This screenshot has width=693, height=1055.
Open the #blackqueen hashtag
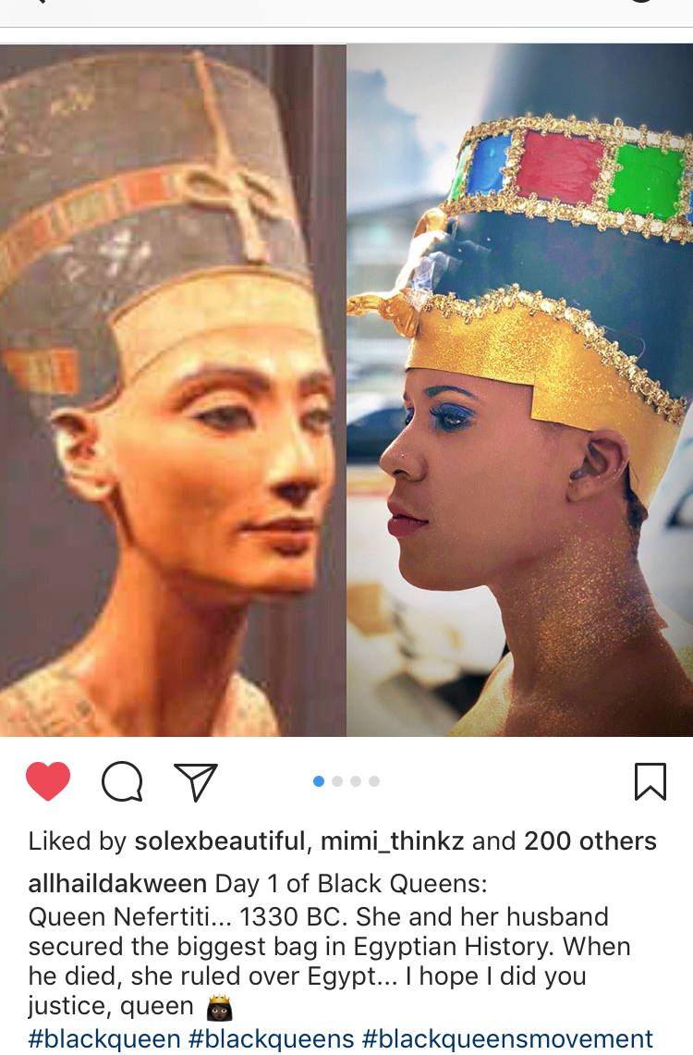pyautogui.click(x=104, y=1039)
